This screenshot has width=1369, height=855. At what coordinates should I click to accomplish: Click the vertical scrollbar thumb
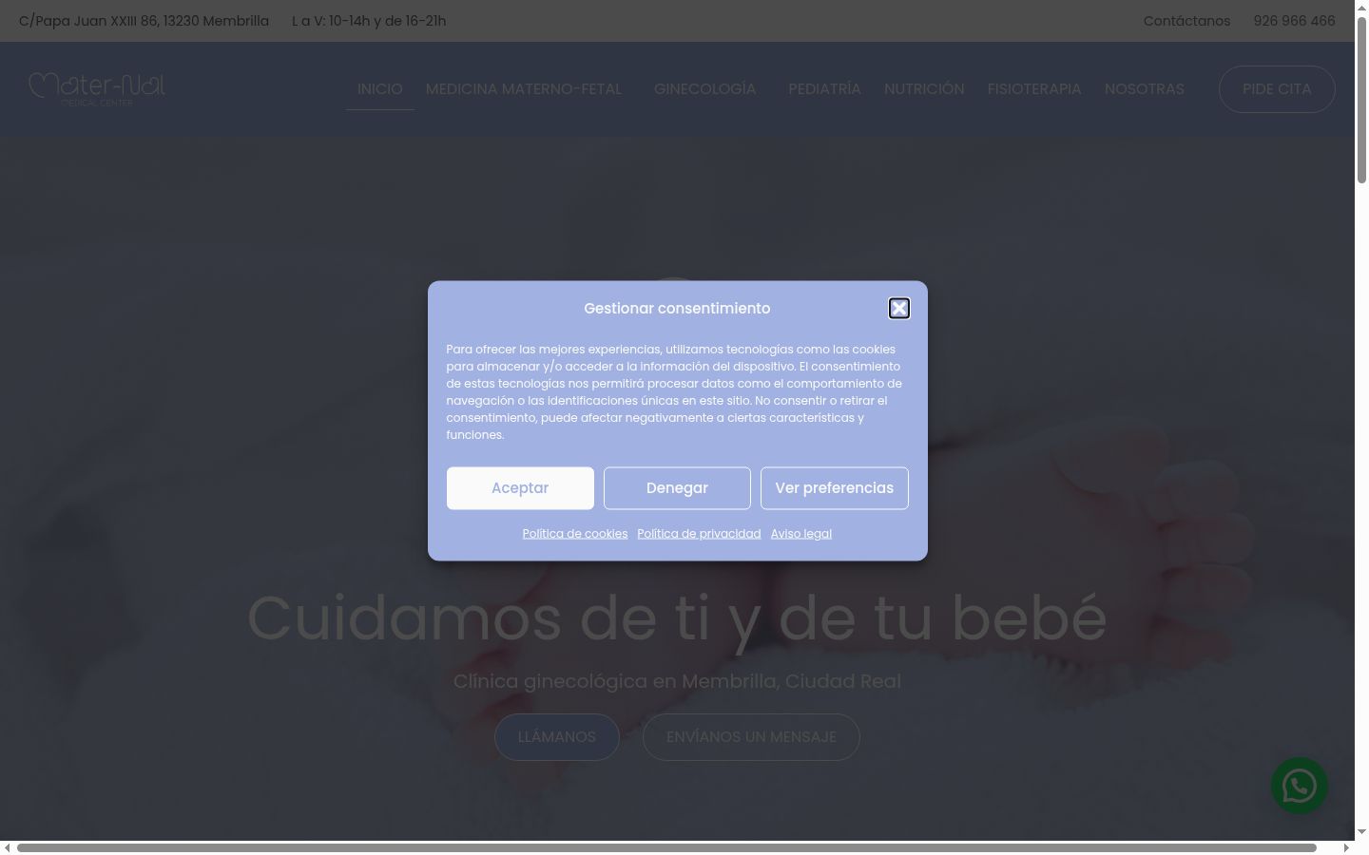tap(1361, 100)
